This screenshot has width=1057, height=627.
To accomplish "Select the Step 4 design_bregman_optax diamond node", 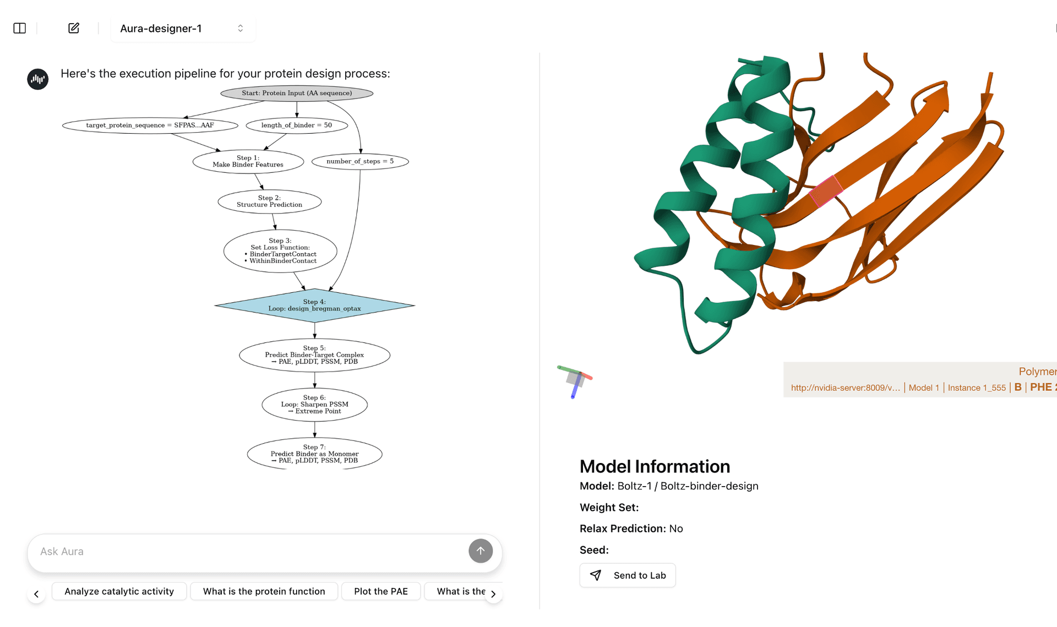I will [314, 305].
